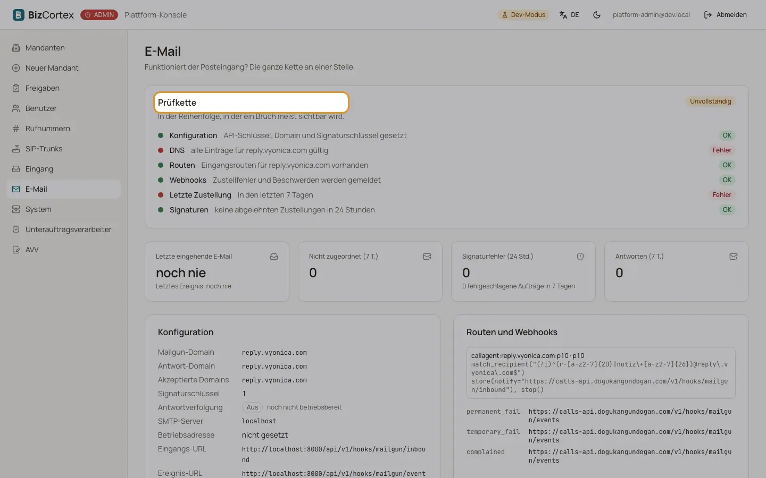Click the Dev-Modus badge
Screen dimensions: 766x478
coord(523,15)
